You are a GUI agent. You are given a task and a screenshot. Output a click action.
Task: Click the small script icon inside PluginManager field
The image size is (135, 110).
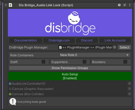(60, 47)
